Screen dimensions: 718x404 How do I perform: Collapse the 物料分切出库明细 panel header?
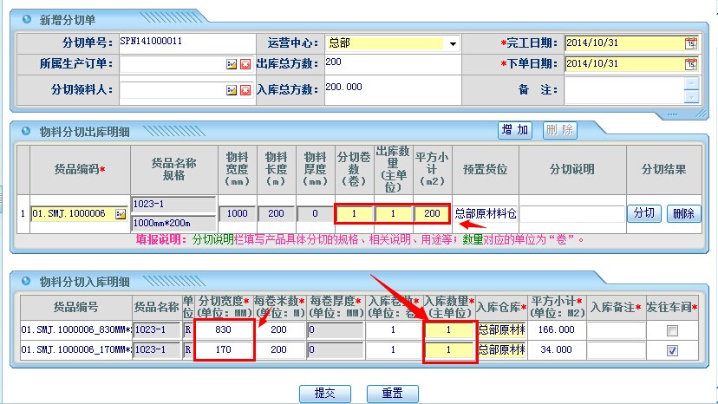click(x=26, y=132)
